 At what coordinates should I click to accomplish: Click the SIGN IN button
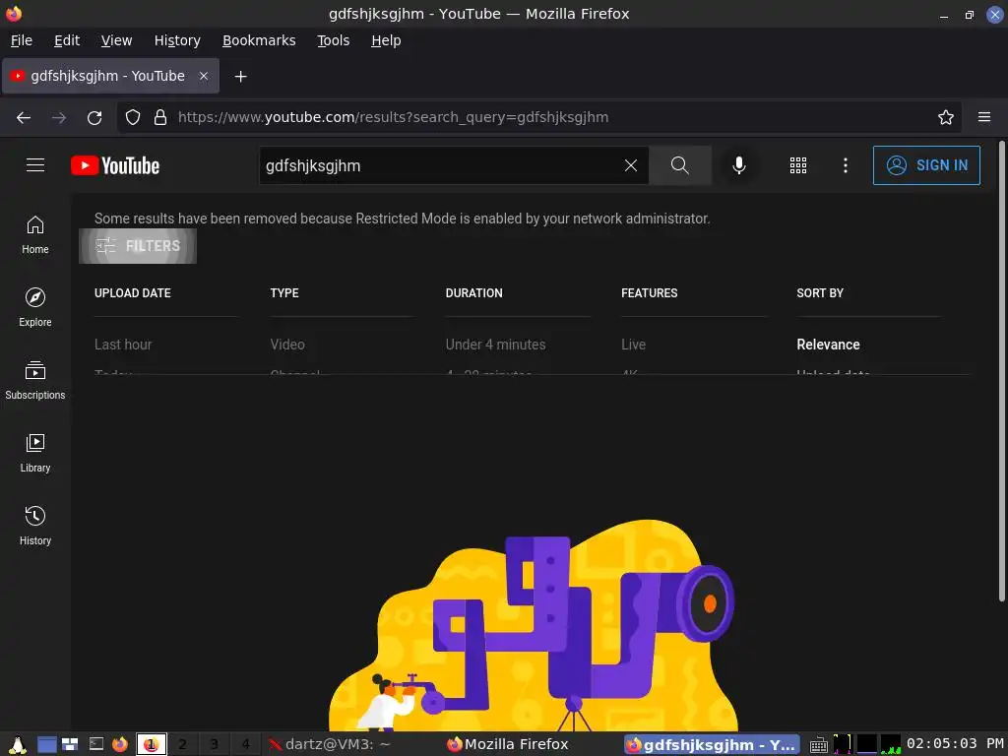point(925,165)
